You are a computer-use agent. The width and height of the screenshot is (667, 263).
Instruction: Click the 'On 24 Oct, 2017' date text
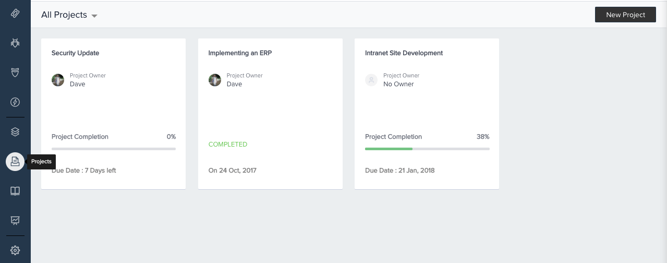[233, 170]
